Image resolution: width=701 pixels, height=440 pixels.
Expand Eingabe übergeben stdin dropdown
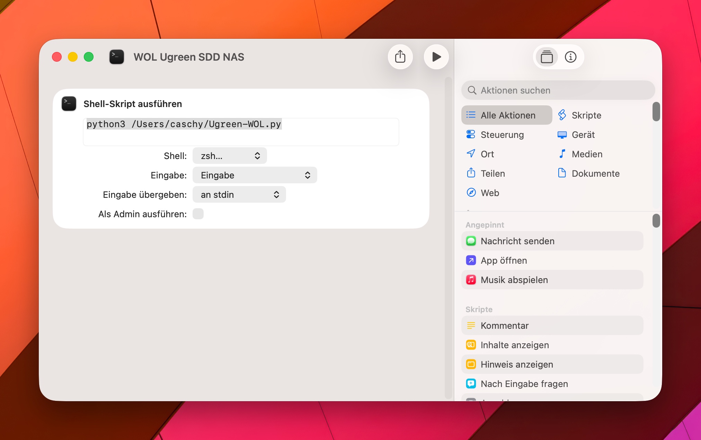click(239, 194)
